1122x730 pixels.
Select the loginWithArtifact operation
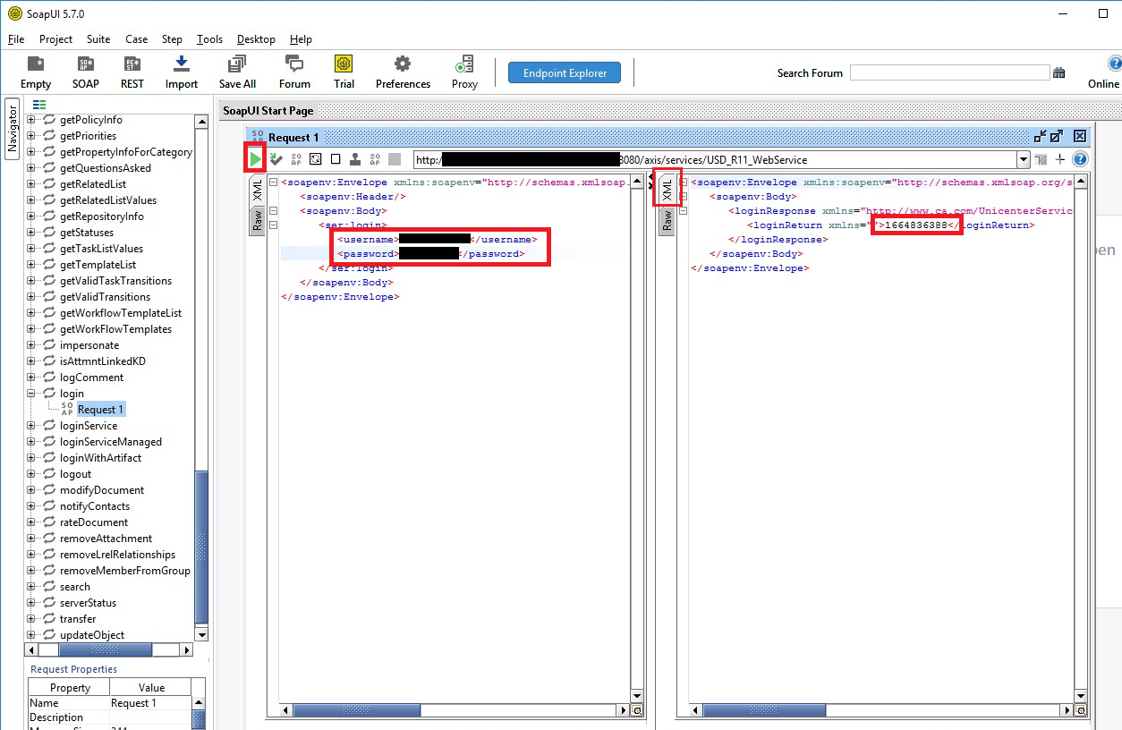click(x=100, y=458)
